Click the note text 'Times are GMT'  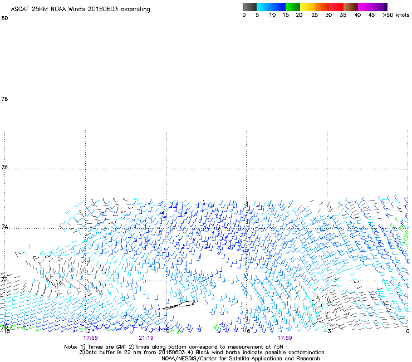(107, 347)
